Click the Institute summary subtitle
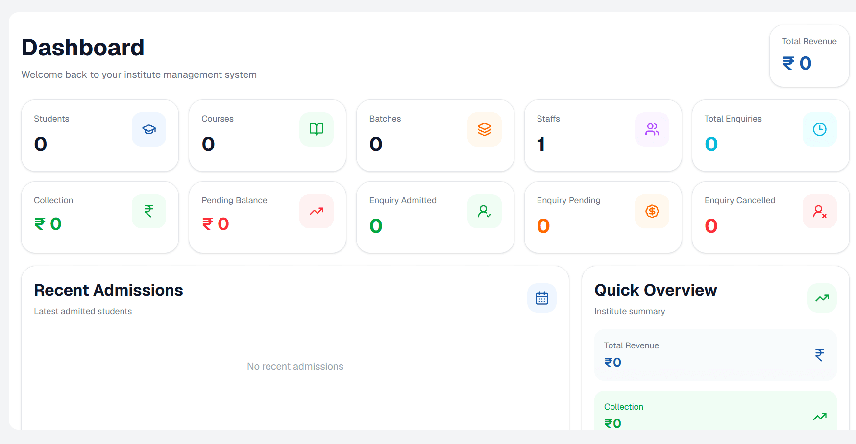This screenshot has width=856, height=444. (630, 311)
